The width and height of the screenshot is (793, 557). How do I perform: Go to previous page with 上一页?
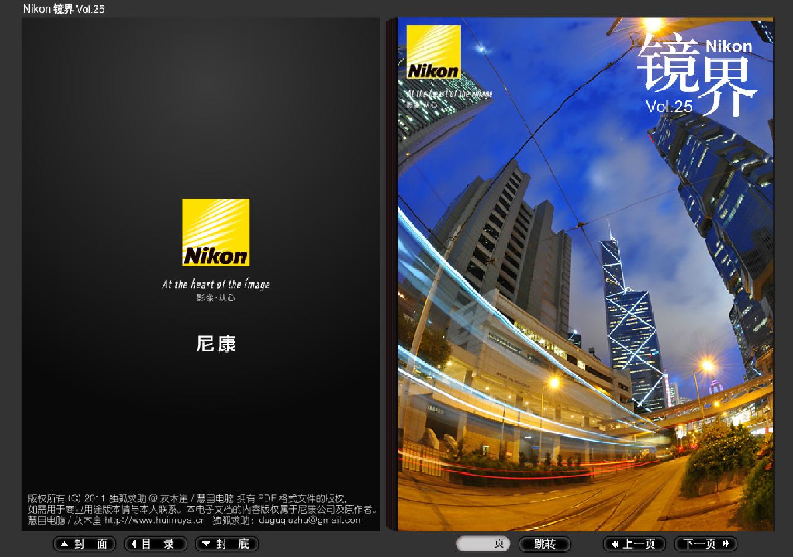[634, 544]
